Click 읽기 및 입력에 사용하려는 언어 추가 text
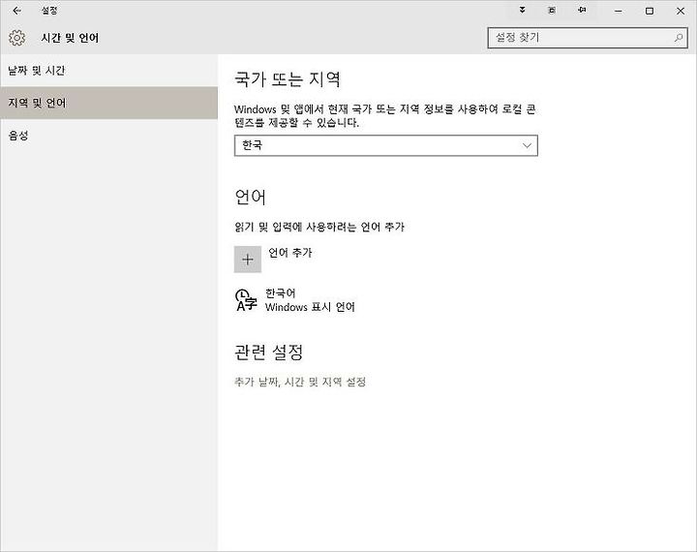The width and height of the screenshot is (697, 552). click(319, 227)
